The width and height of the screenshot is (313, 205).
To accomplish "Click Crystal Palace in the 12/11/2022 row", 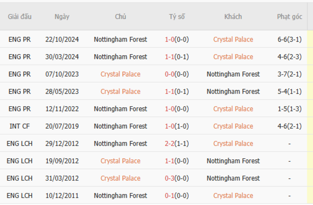I will 233,109.
